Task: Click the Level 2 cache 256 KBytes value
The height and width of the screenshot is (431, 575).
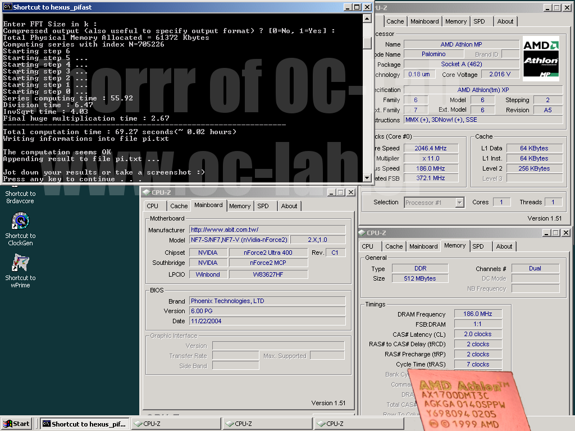Action: (x=535, y=168)
